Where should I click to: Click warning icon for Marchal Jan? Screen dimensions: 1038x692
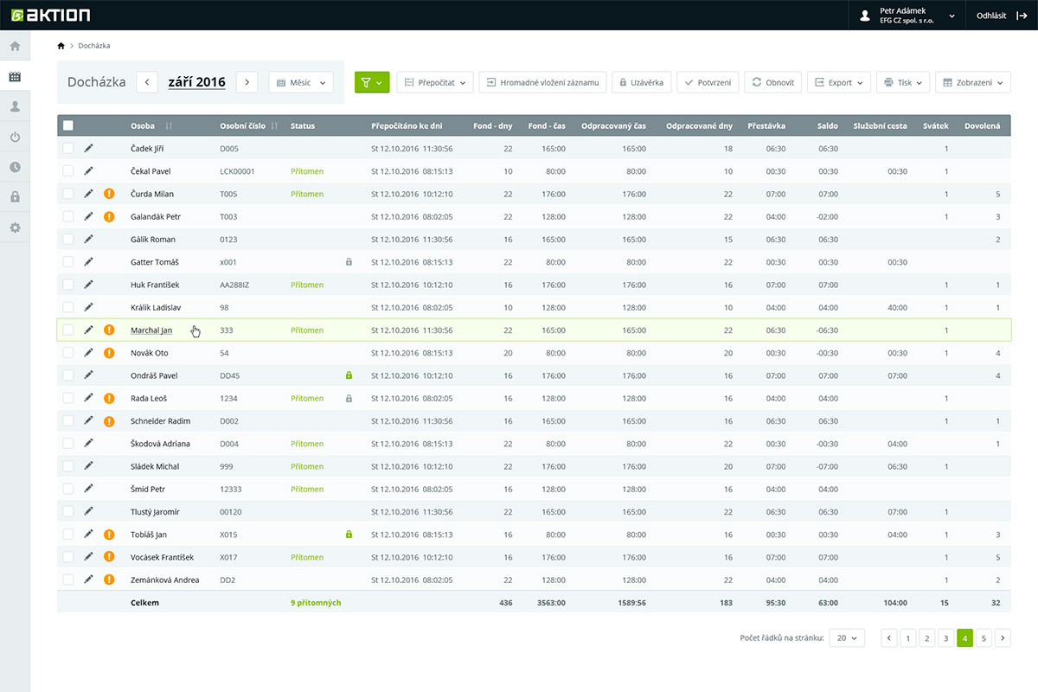tap(109, 330)
